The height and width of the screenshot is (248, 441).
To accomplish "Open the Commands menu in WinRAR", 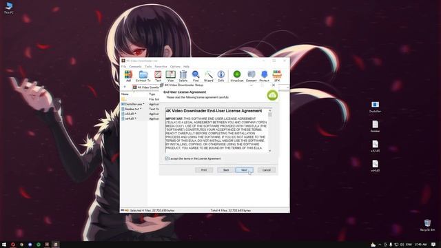I will tap(135, 67).
